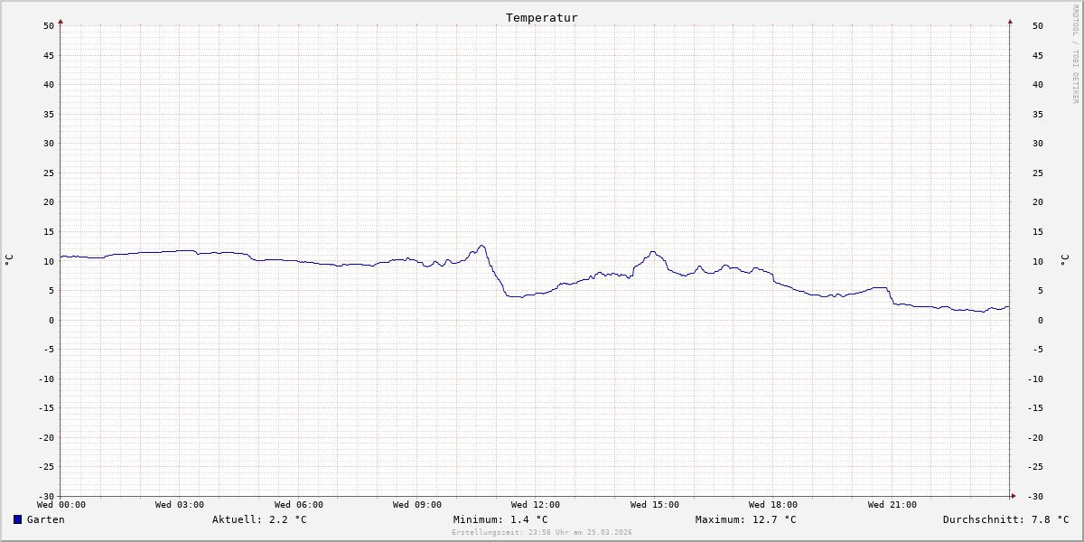Click the left axis 0 label
This screenshot has width=1084, height=542.
pyautogui.click(x=51, y=320)
